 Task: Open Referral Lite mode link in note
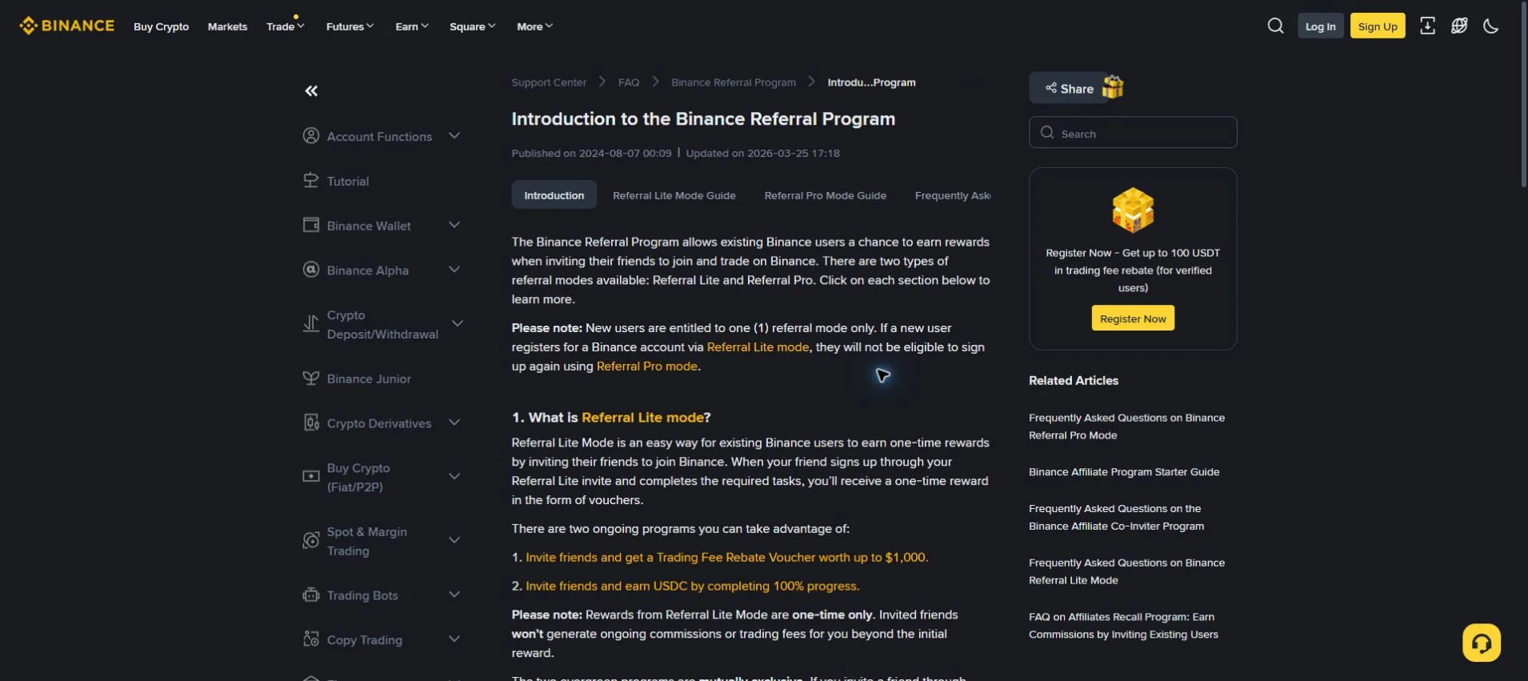[x=758, y=347]
